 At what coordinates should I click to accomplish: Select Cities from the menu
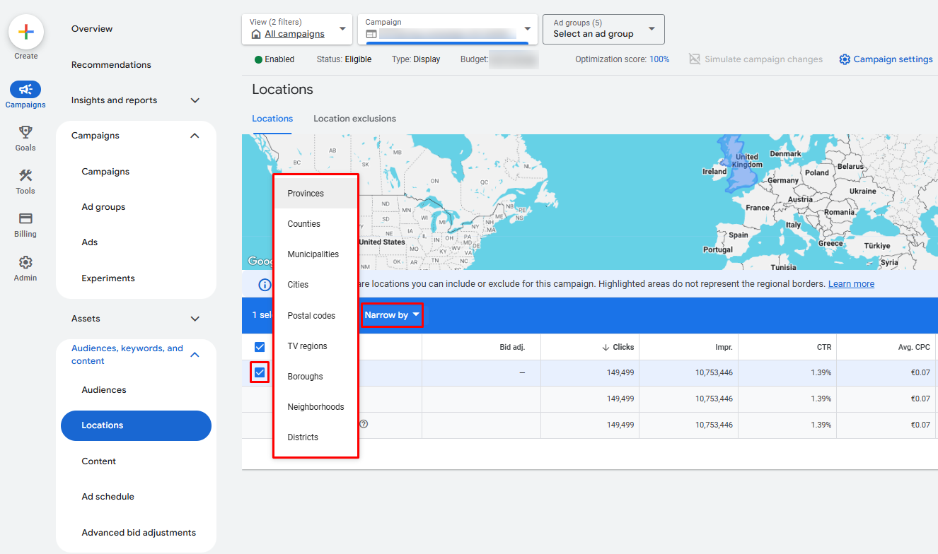point(315,285)
